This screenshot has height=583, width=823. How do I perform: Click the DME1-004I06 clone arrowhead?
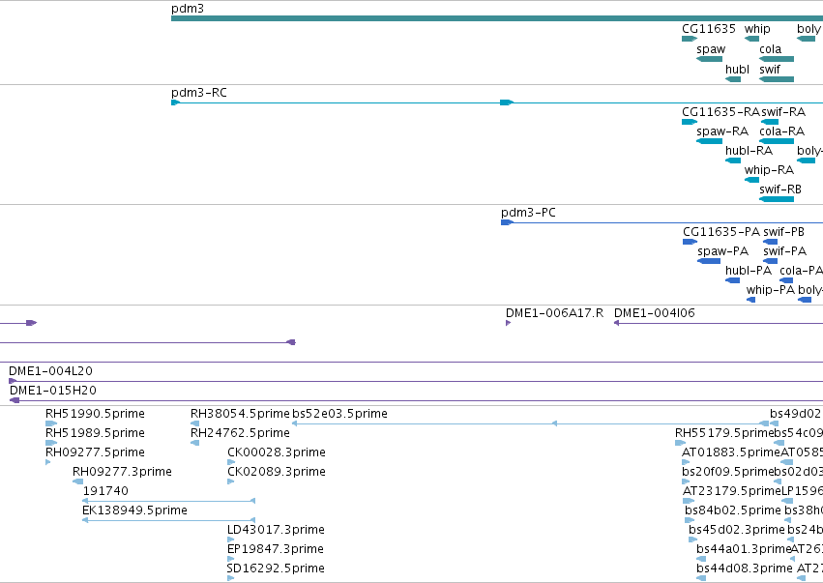(616, 323)
